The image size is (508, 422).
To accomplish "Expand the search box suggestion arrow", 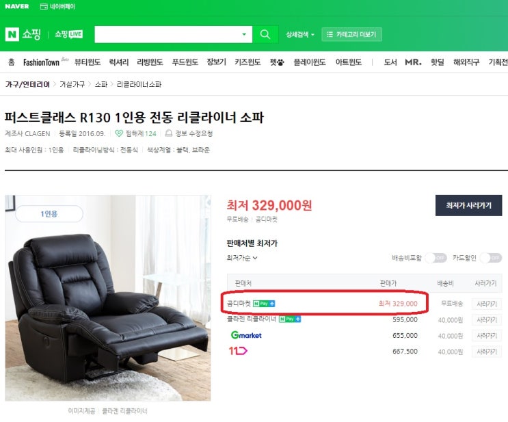I will tap(245, 34).
